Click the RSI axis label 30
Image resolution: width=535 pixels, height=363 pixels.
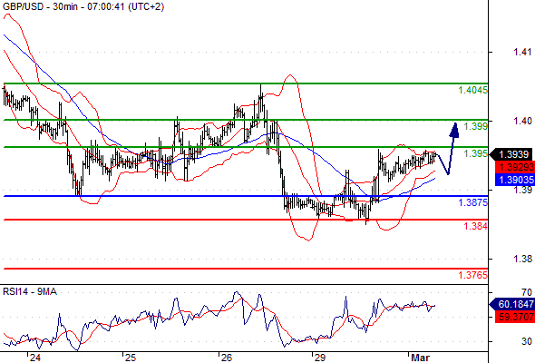pos(527,341)
